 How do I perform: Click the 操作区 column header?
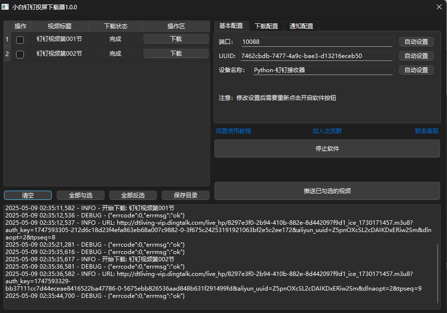point(176,26)
